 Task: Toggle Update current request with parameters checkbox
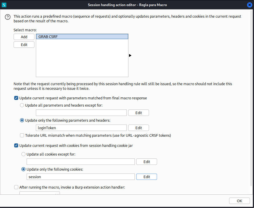[16, 98]
